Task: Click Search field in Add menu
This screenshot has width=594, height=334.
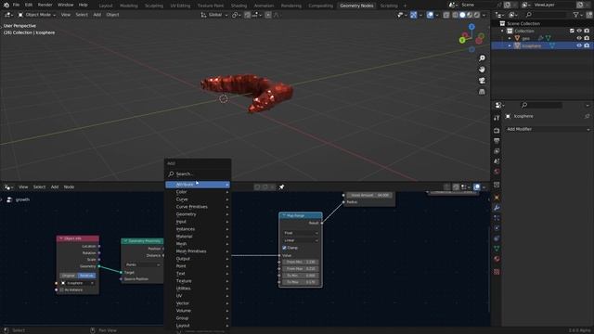Action: (198, 173)
